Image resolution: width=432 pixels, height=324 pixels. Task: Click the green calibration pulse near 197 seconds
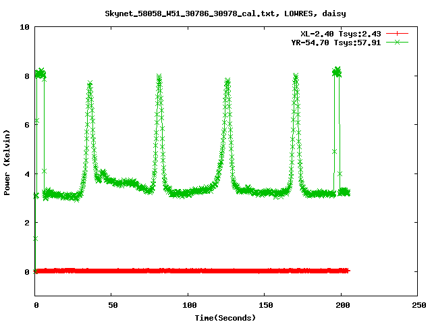point(337,72)
